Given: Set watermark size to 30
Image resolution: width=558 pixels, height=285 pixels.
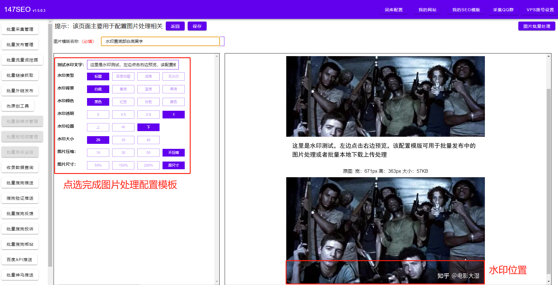Looking at the screenshot, I should (x=123, y=140).
